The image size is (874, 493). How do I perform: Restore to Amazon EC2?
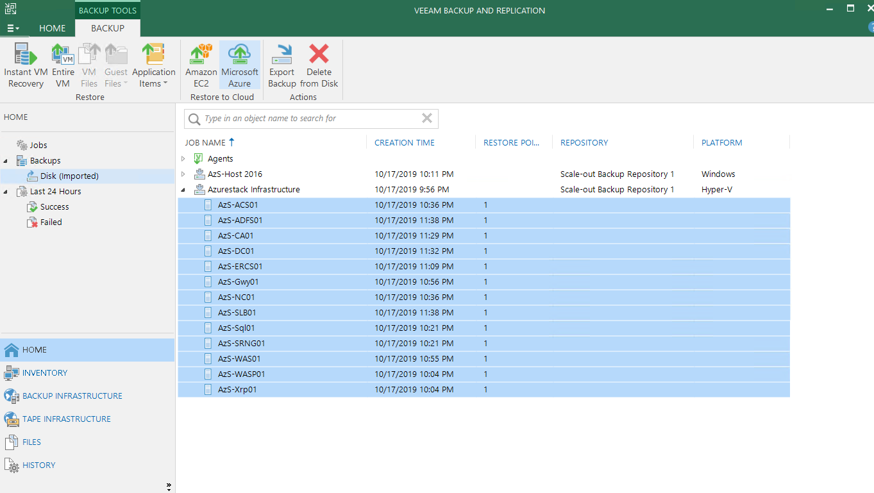(x=201, y=65)
